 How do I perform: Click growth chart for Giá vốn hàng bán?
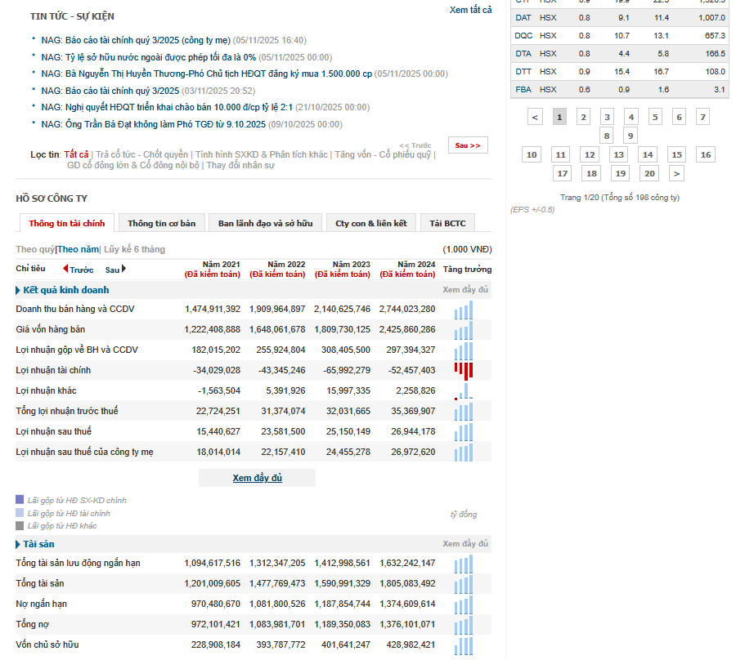(x=464, y=330)
